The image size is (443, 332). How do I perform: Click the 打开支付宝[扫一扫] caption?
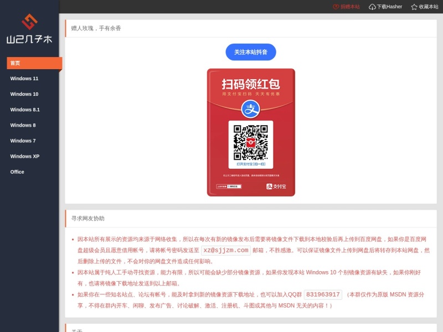251,164
